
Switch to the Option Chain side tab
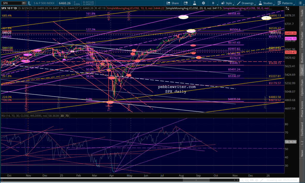coord(302,87)
